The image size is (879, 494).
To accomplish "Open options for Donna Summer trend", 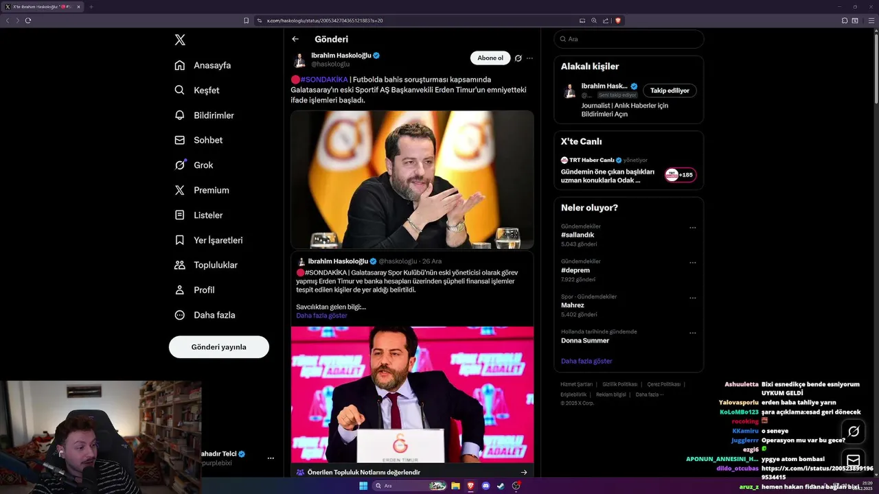I will [692, 333].
